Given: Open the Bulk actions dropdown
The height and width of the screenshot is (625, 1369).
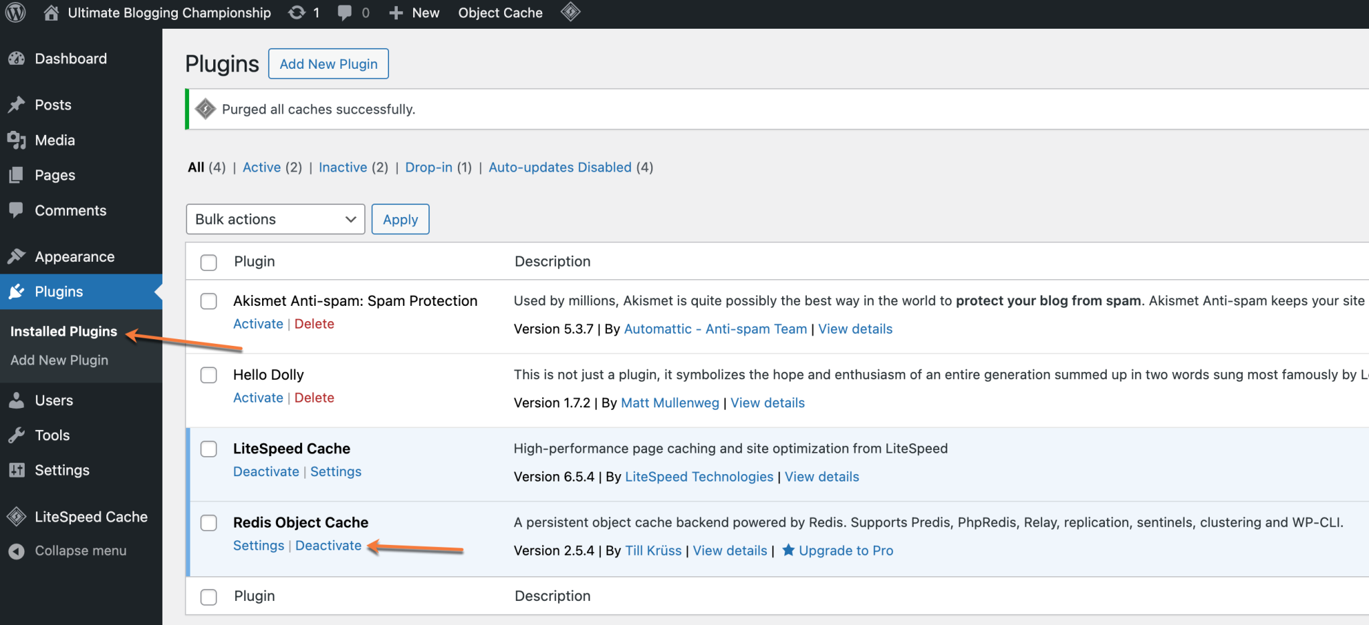Looking at the screenshot, I should pos(275,219).
